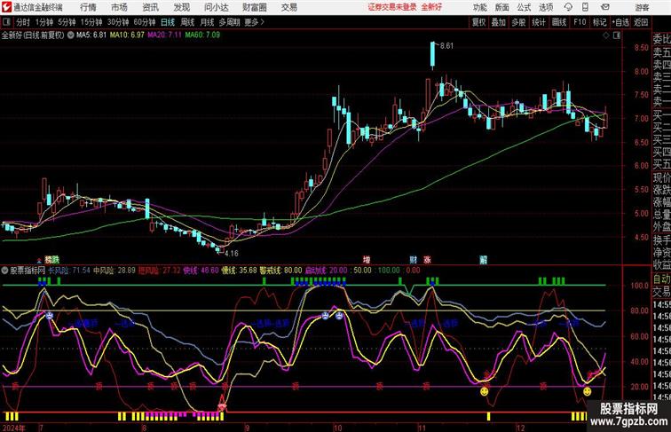Click the 自动 label in right sidebar
Image resolution: width=671 pixels, height=432 pixels.
click(661, 279)
